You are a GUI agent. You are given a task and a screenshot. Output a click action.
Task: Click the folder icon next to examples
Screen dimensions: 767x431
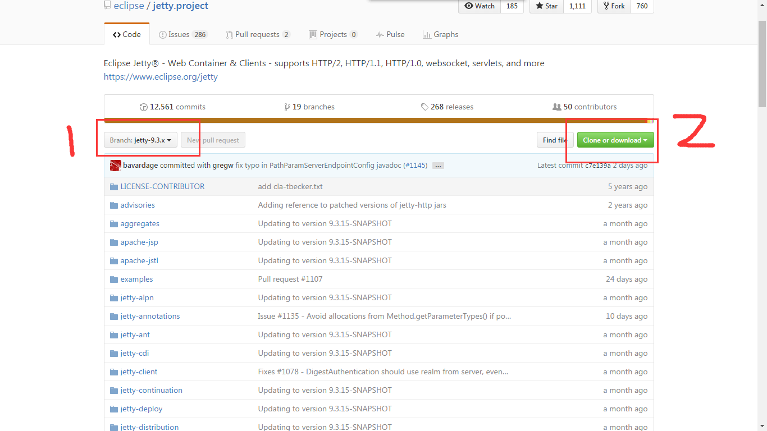114,279
